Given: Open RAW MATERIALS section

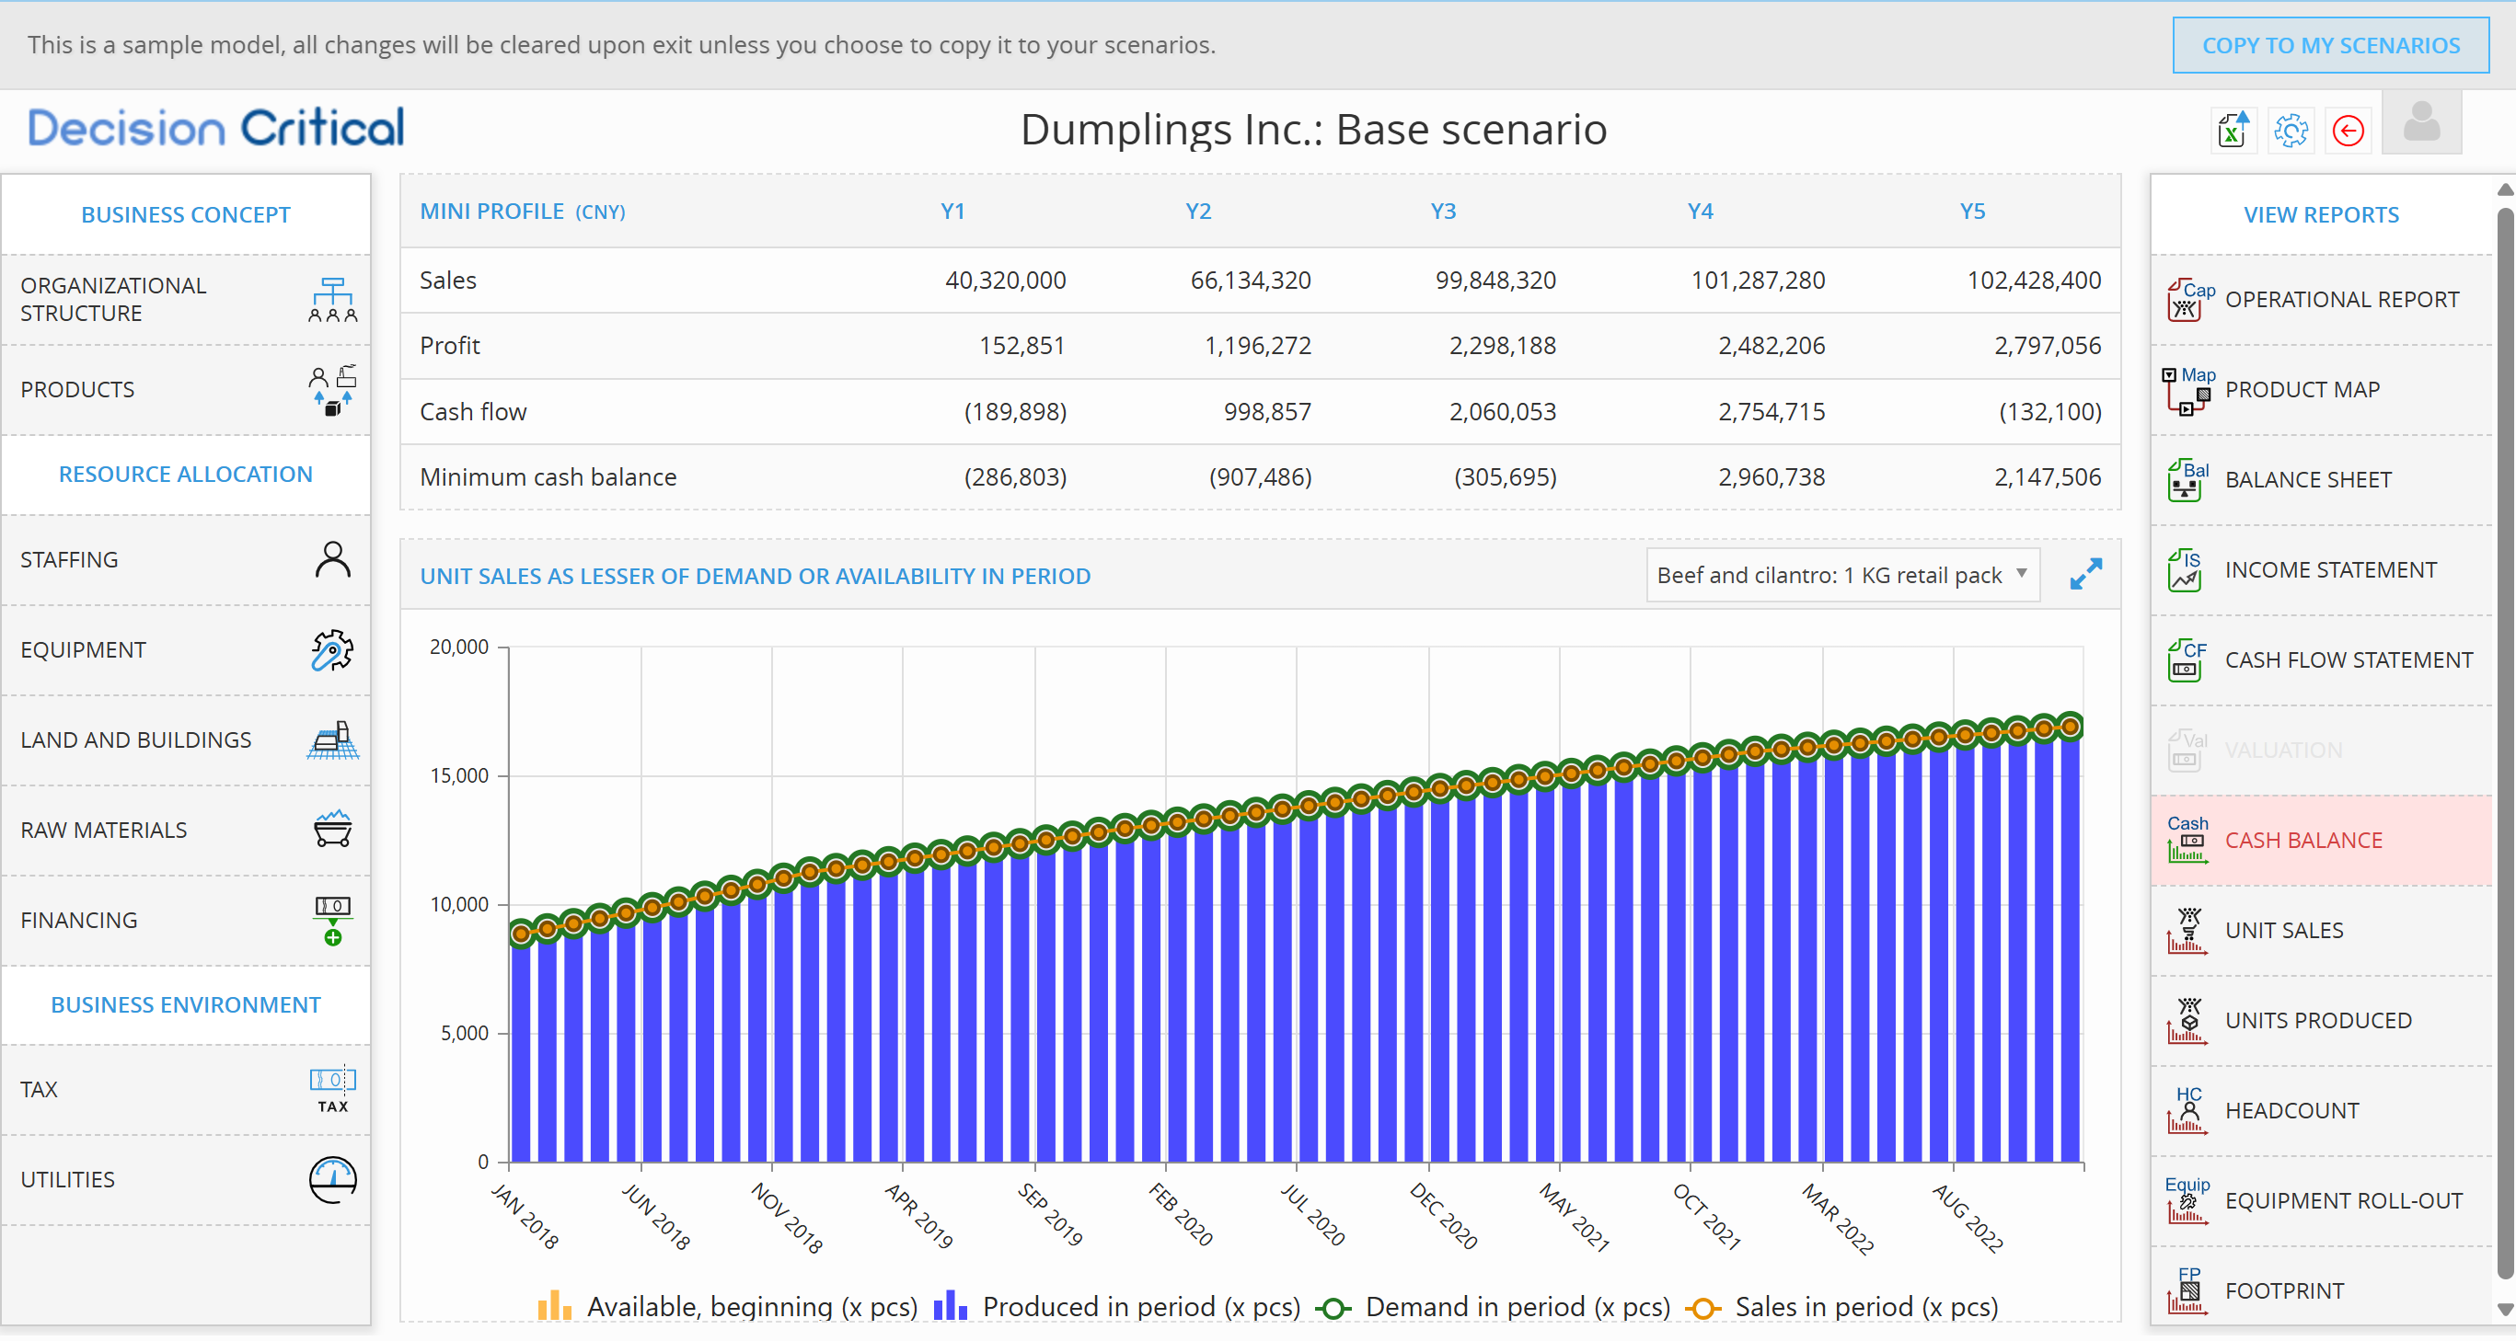Looking at the screenshot, I should point(186,830).
